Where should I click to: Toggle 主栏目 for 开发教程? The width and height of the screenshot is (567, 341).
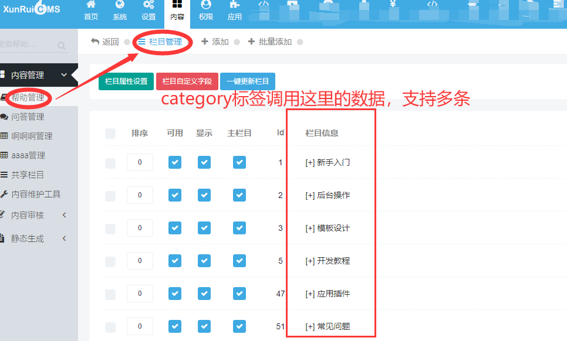[x=239, y=261]
